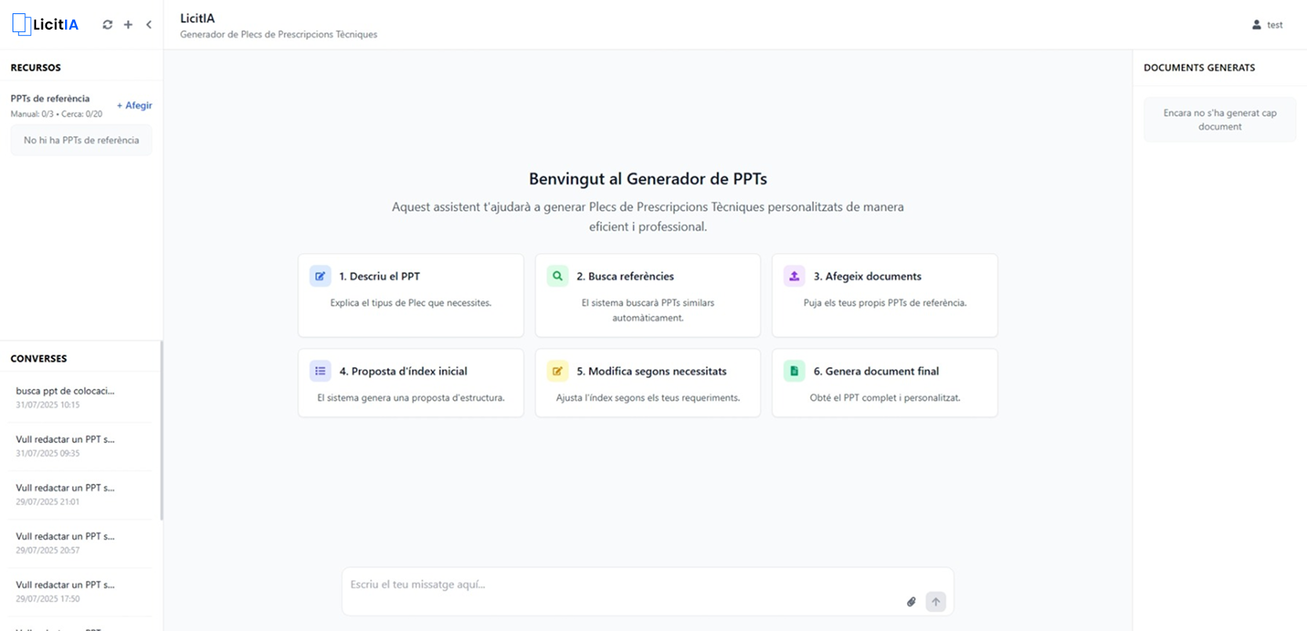Click the refresh icon in the sidebar header
Viewport: 1307px width, 631px height.
107,24
